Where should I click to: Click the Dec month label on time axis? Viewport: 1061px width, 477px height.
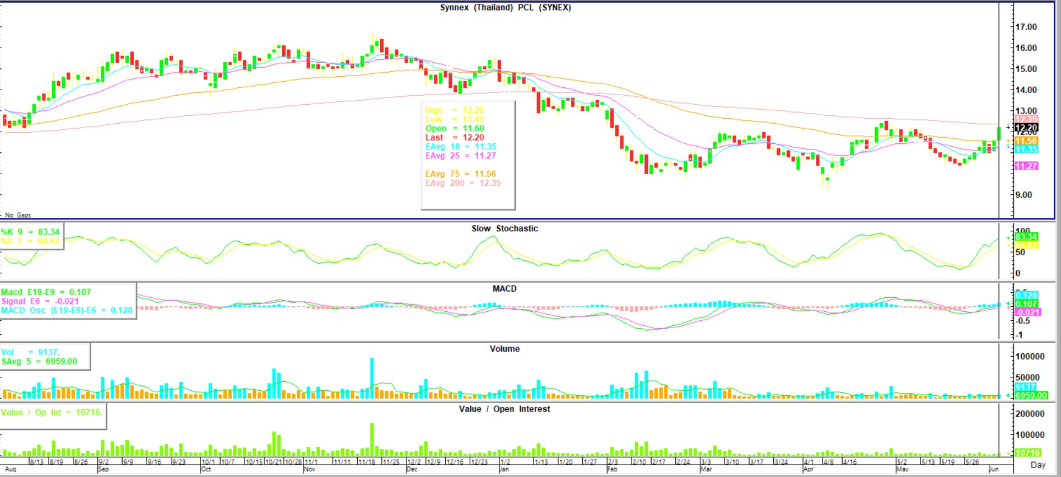pyautogui.click(x=412, y=469)
